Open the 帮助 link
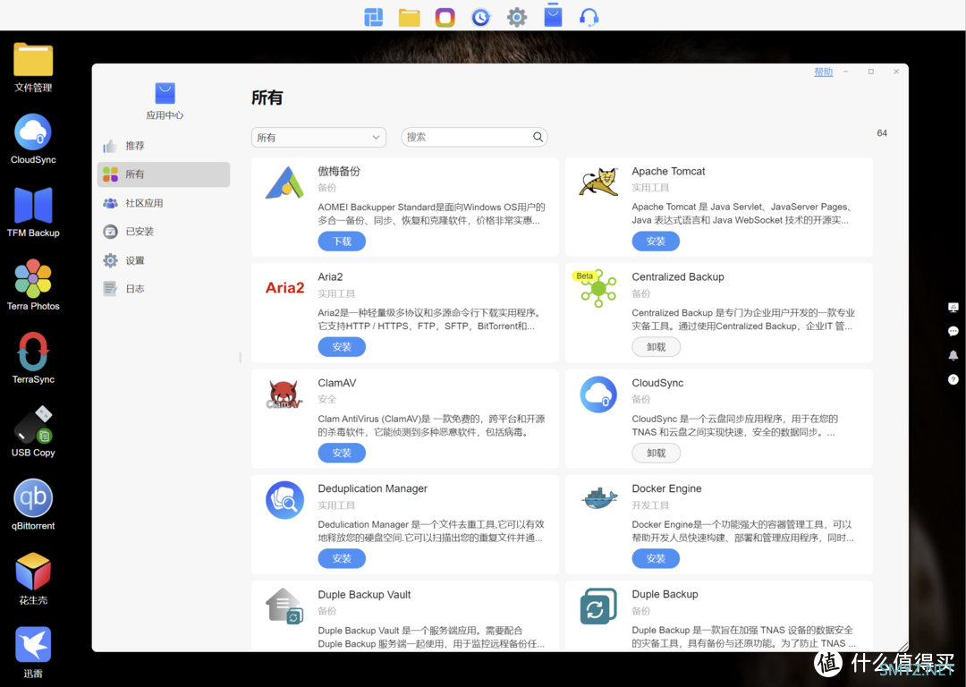The image size is (966, 687). [x=823, y=72]
